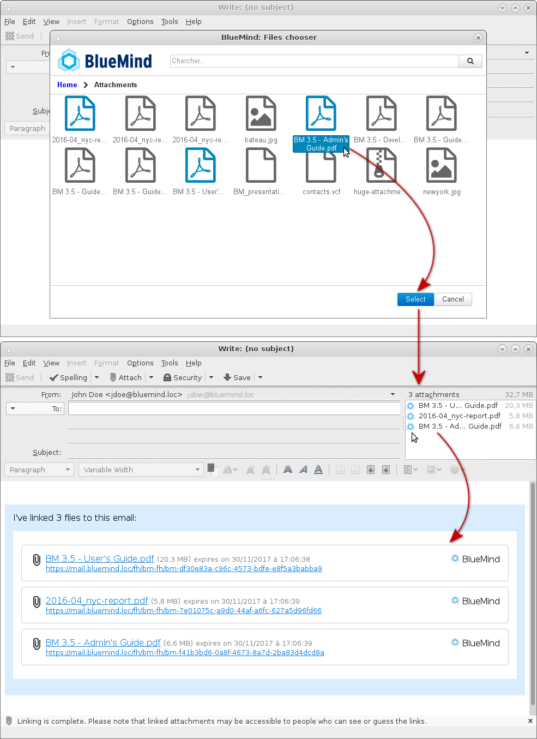Click the numbered list icon
537x739 pixels.
coord(355,470)
